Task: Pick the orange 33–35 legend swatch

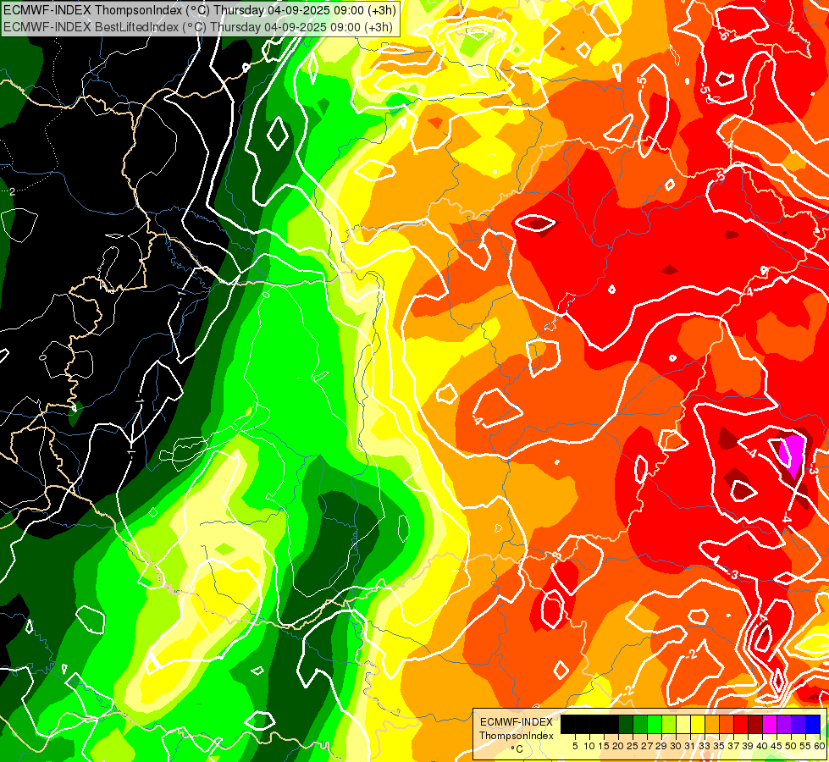Action: coord(712,725)
